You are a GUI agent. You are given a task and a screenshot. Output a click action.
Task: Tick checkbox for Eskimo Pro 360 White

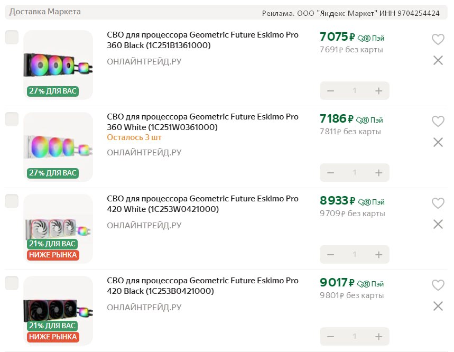(12, 119)
